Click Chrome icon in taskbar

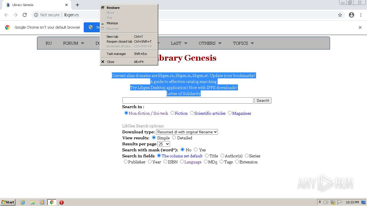point(52,202)
